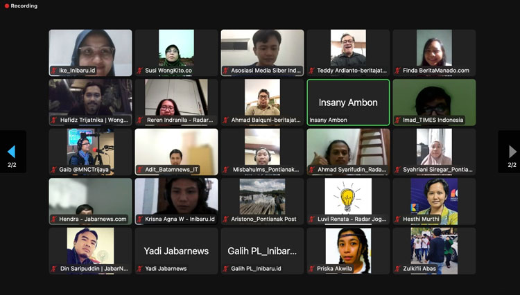This screenshot has width=520, height=295.
Task: Go to next page with gray right arrow
Action: pos(512,152)
